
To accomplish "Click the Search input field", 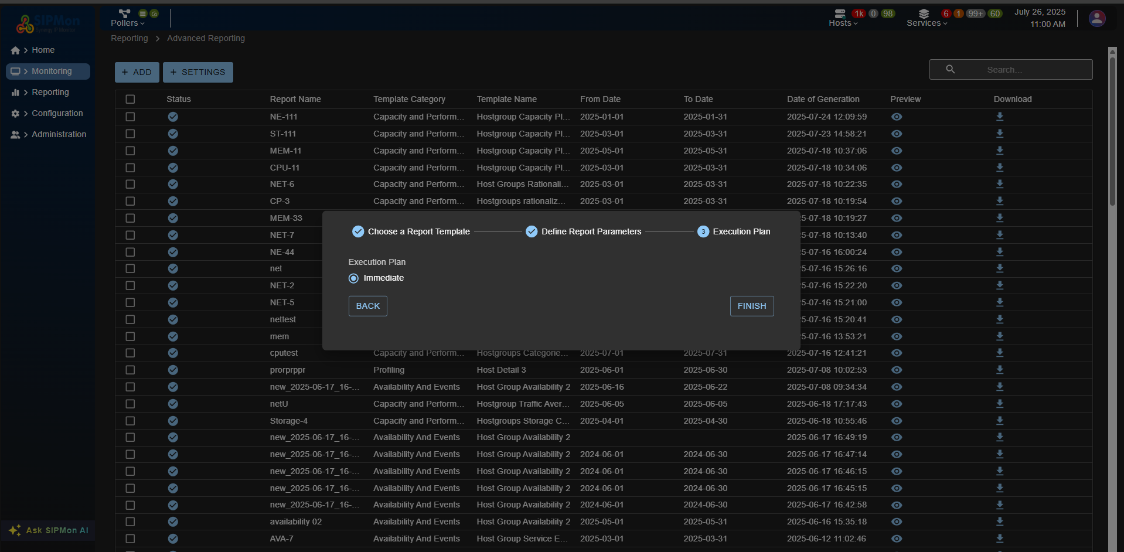I will [x=1020, y=69].
